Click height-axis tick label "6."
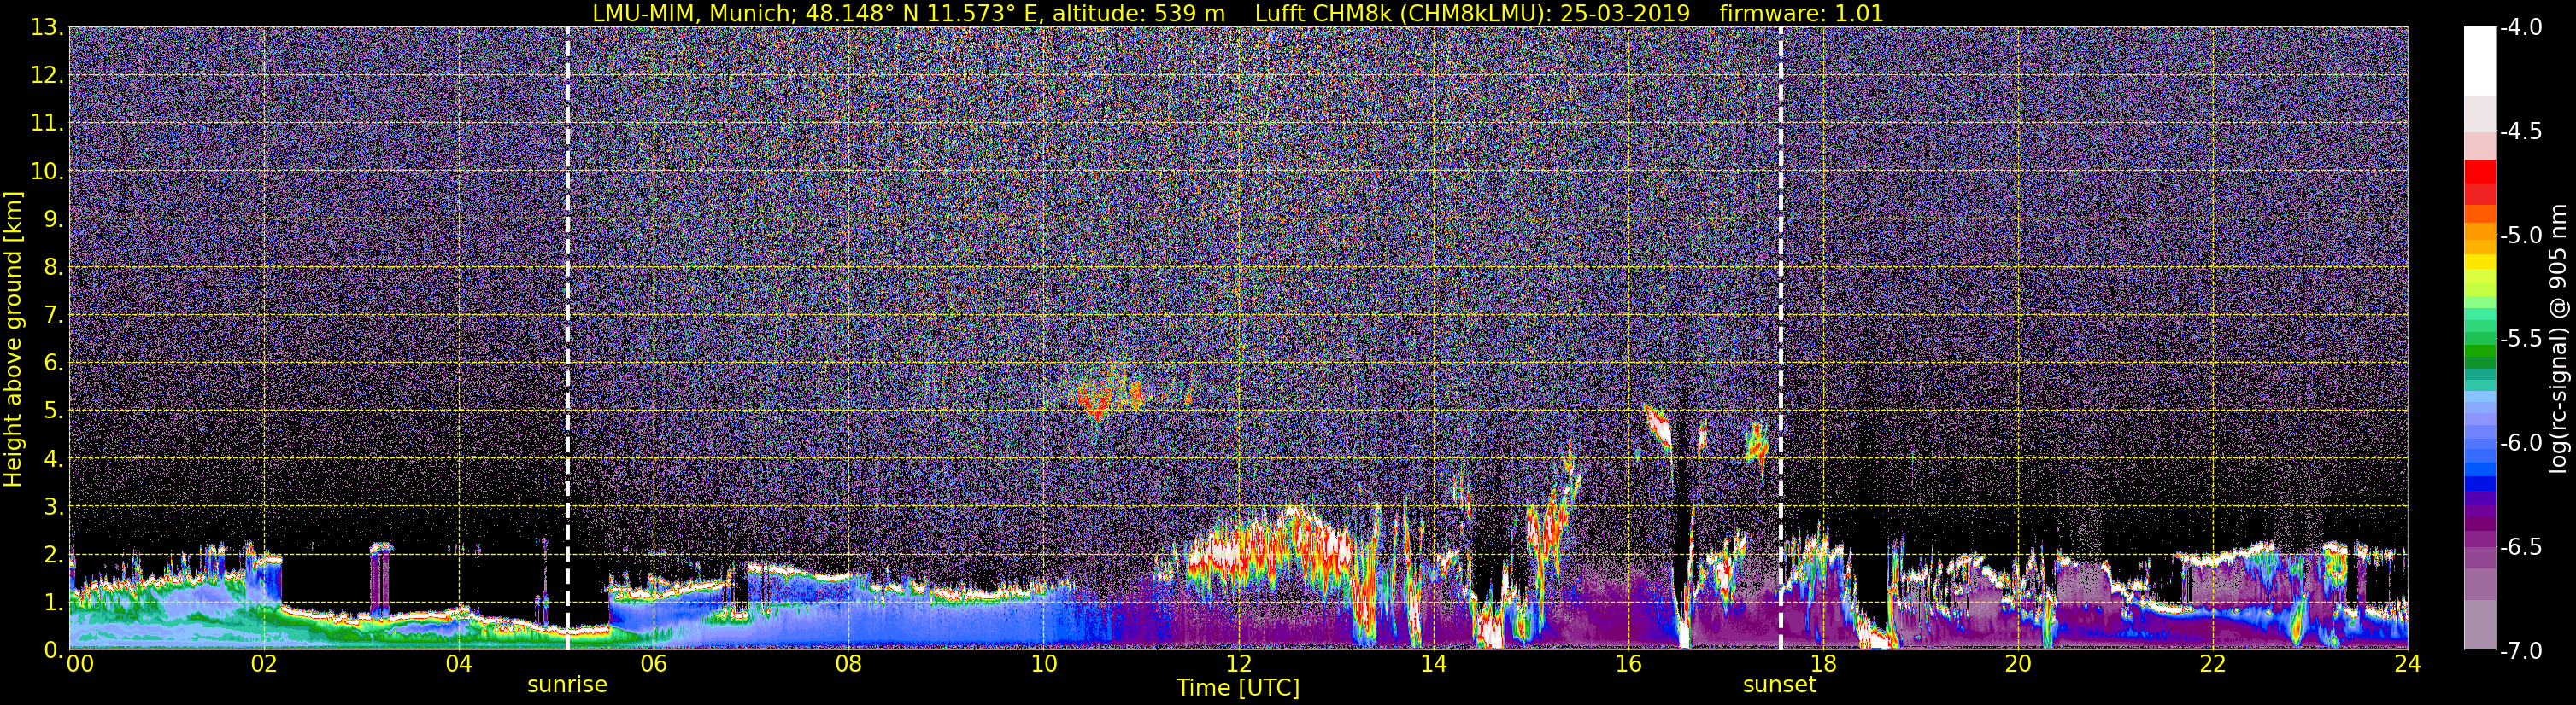The image size is (2576, 705). 53,364
